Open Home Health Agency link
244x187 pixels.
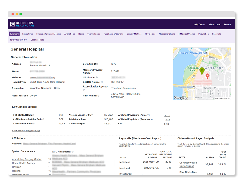click(x=24, y=163)
